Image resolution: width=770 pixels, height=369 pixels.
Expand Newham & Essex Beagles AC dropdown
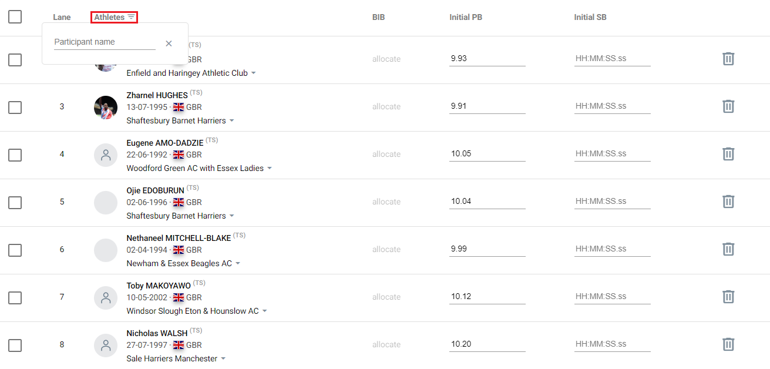coord(238,263)
